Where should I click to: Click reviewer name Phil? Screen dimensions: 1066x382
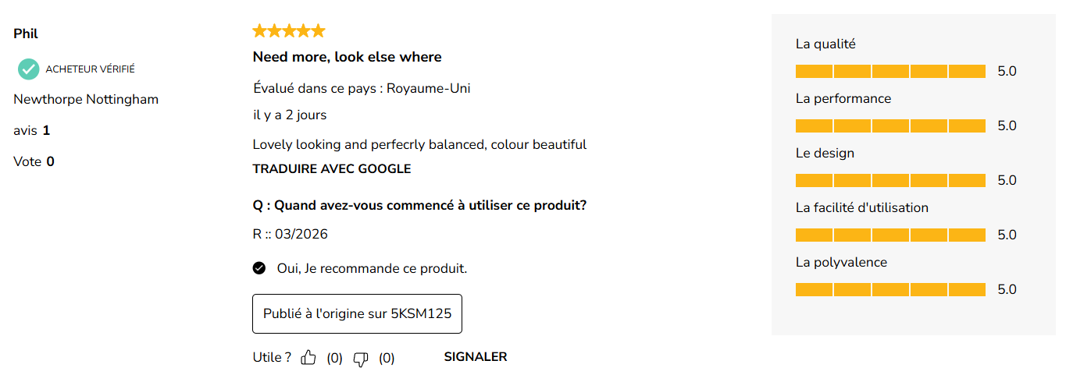[x=26, y=34]
